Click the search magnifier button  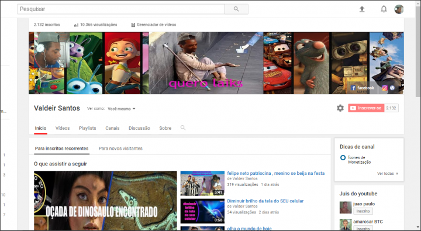click(236, 9)
